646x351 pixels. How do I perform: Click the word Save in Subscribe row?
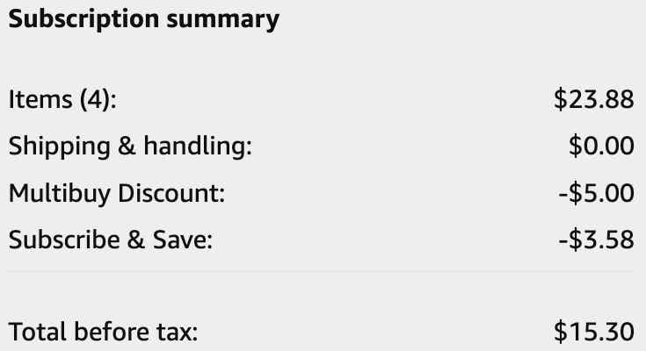183,239
